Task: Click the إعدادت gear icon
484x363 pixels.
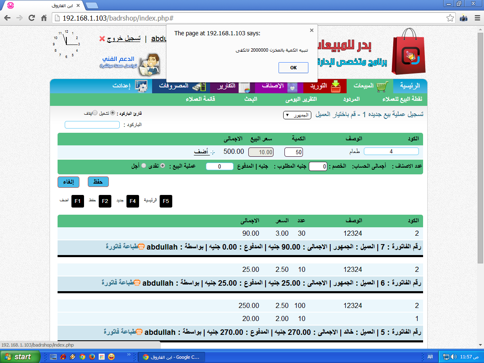Action: [x=141, y=87]
